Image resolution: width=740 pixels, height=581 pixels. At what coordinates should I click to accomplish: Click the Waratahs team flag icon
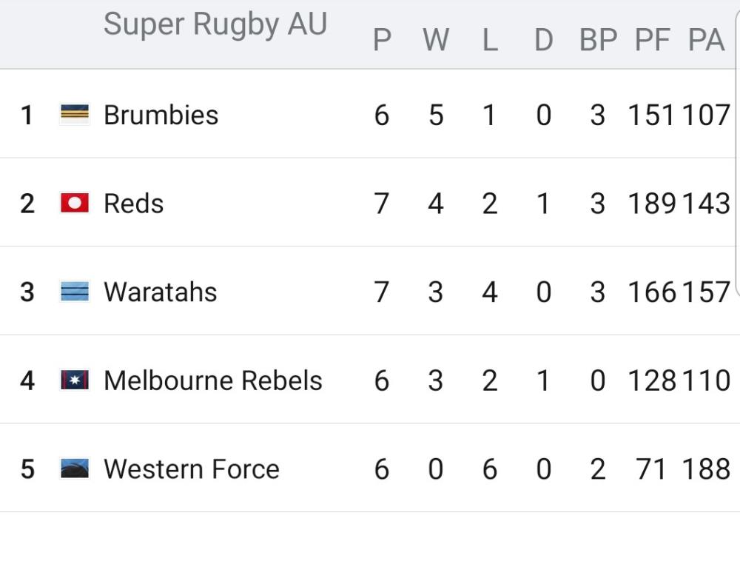pyautogui.click(x=74, y=292)
